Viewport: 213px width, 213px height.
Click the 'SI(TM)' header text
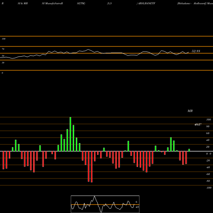81,3
